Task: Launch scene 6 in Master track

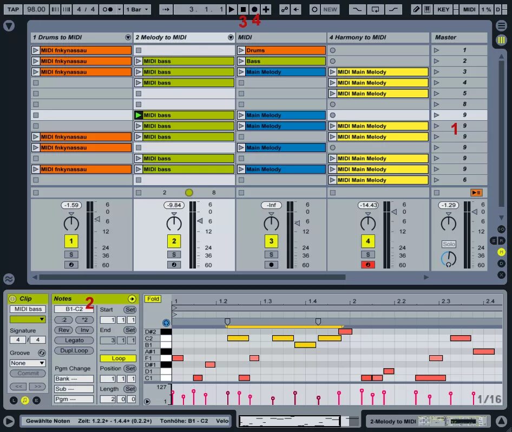Action: coord(437,180)
